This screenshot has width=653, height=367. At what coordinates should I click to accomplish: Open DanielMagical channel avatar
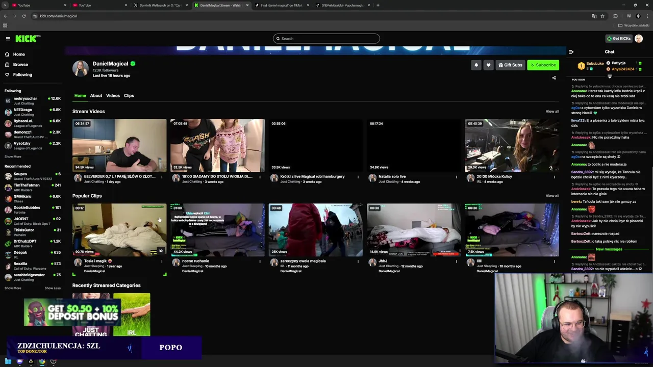tap(80, 68)
